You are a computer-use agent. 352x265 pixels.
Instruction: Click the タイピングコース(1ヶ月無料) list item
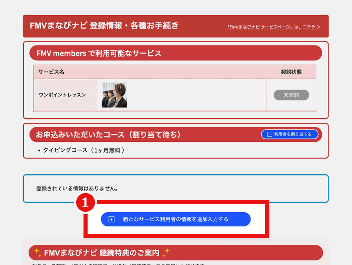(x=83, y=150)
